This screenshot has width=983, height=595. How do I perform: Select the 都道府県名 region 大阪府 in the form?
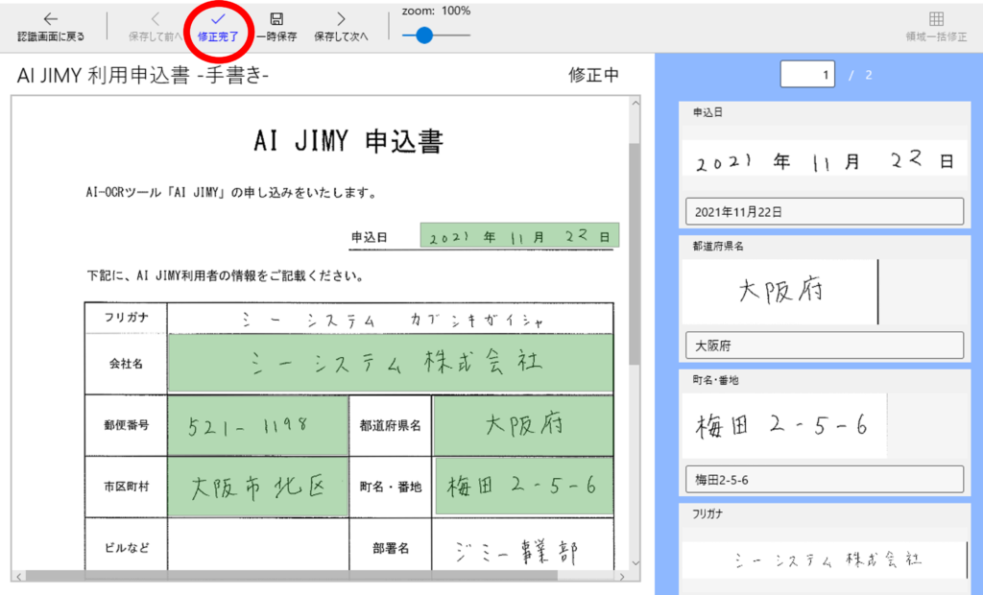click(x=523, y=426)
